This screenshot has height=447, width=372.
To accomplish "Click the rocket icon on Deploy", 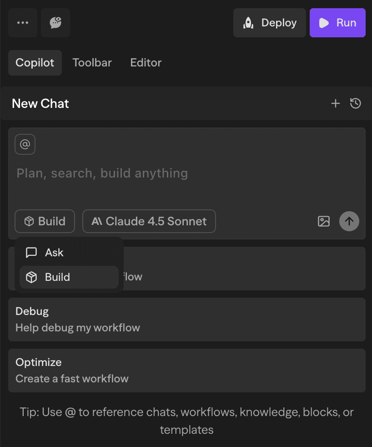I will click(248, 23).
